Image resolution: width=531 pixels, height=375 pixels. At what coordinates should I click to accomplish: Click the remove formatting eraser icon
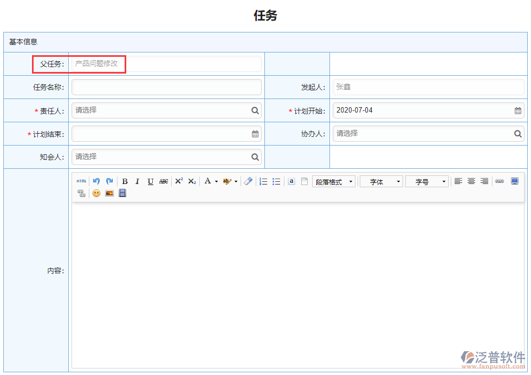tap(248, 181)
